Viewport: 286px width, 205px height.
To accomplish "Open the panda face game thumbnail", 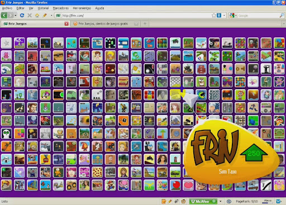I will (x=6, y=134).
